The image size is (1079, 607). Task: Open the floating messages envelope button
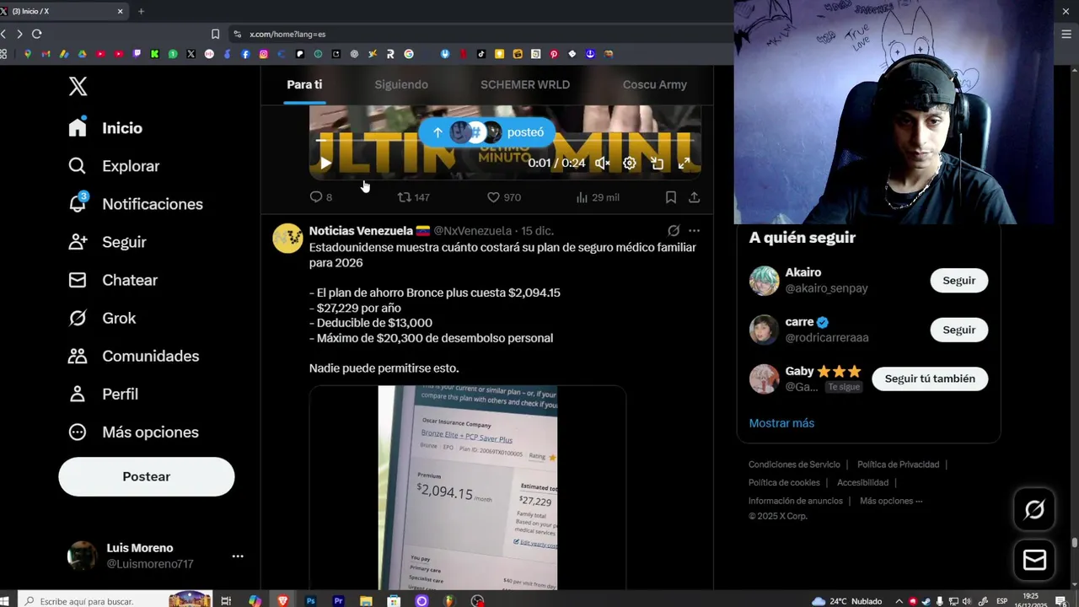tap(1034, 561)
